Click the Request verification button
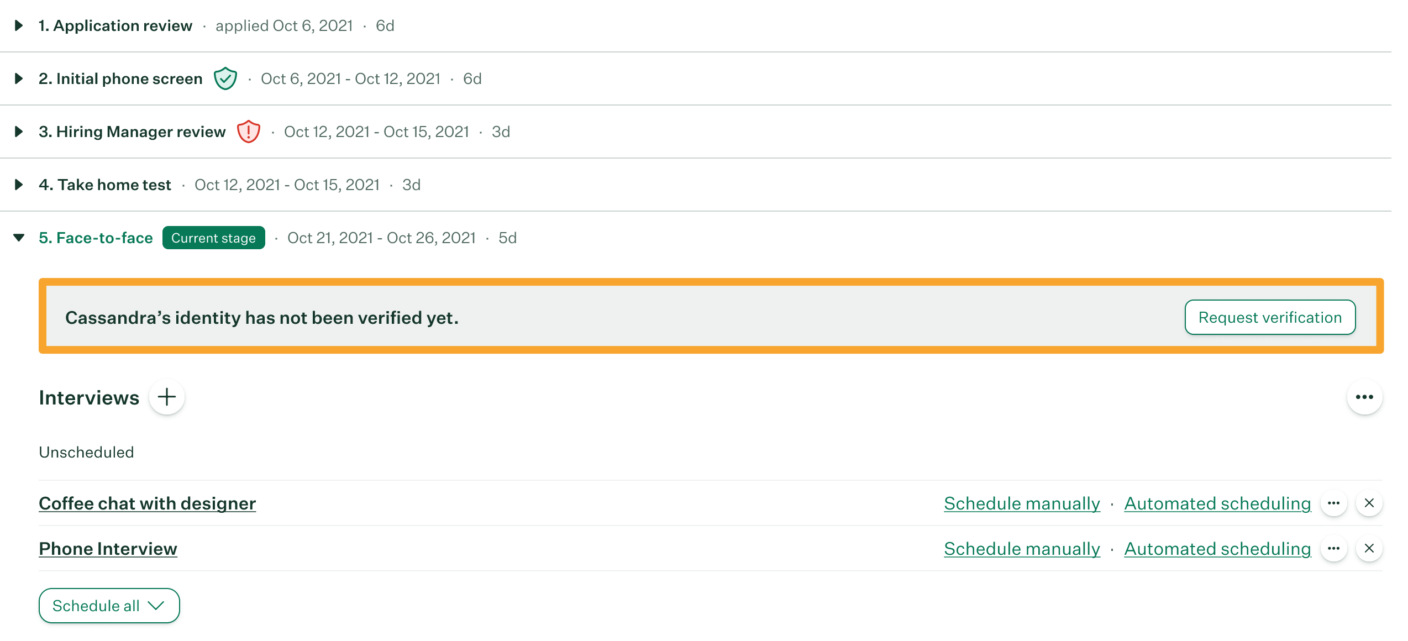The image size is (1408, 641). [x=1270, y=317]
